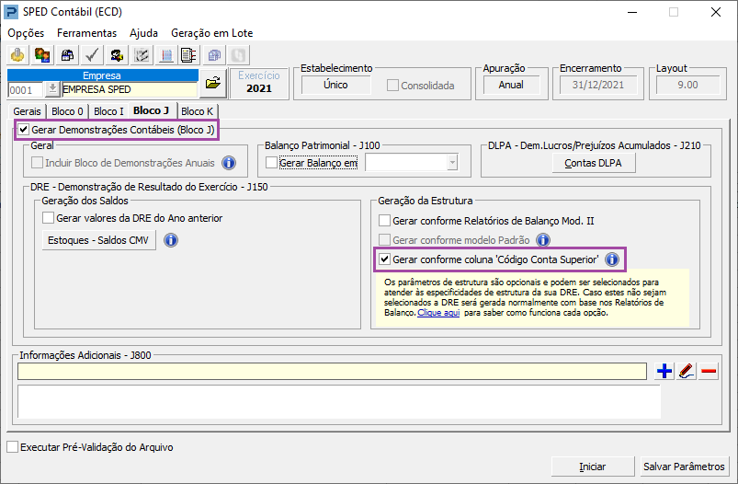Check Gerar conforme modelo Padrão

[x=384, y=240]
